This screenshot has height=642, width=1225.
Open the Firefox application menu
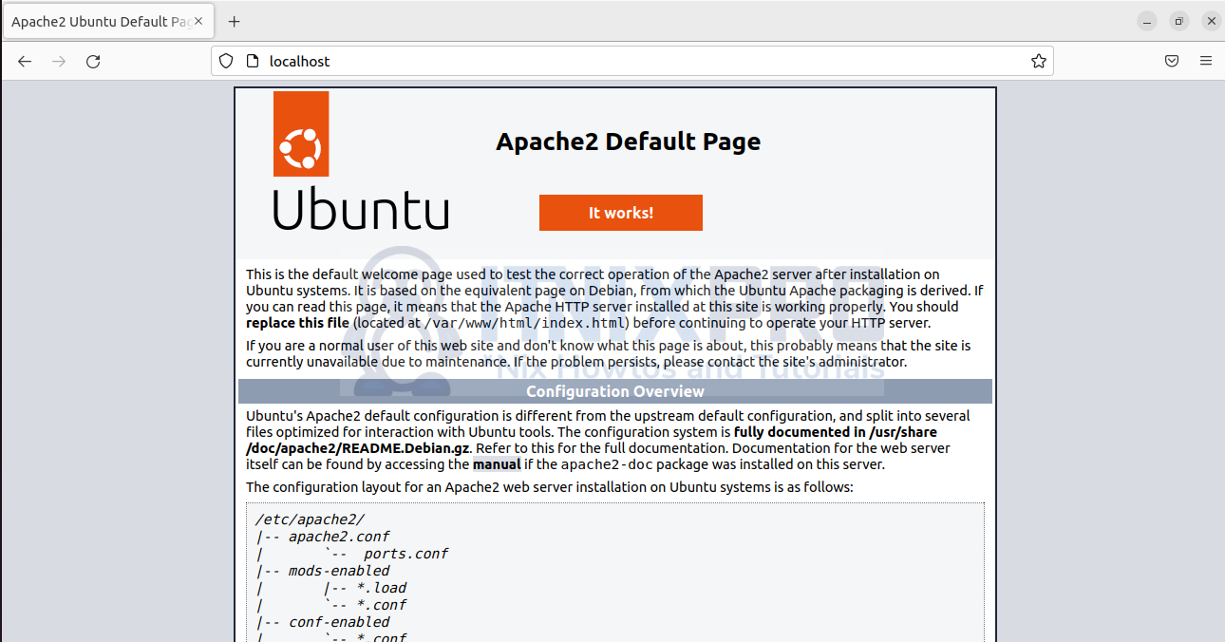[x=1206, y=61]
